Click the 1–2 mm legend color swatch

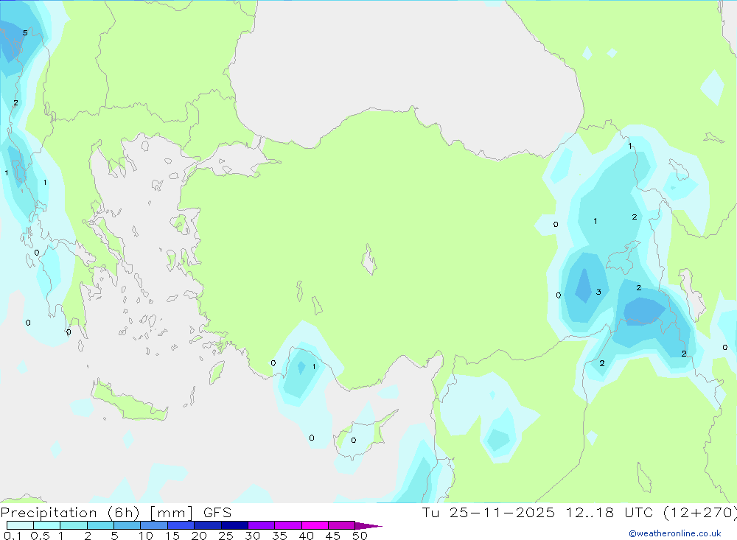tap(74, 525)
